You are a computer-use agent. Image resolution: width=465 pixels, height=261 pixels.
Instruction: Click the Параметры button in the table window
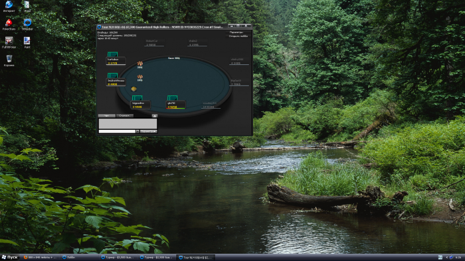click(236, 32)
